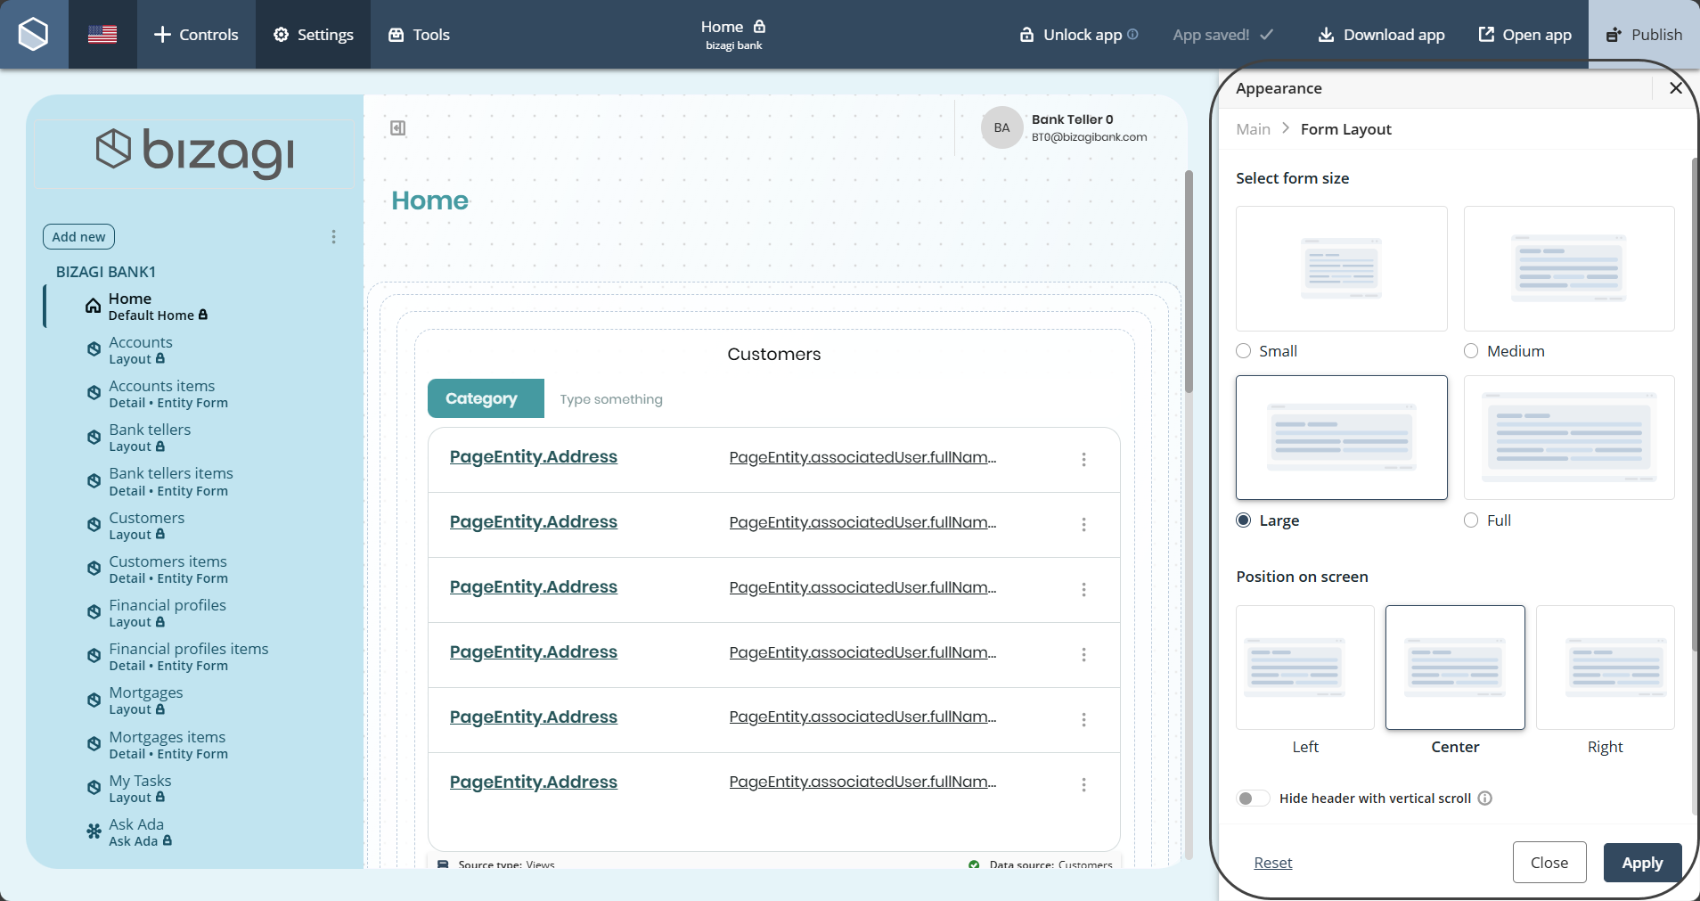Click the Small form size thumbnail
The height and width of the screenshot is (901, 1700).
1341,268
